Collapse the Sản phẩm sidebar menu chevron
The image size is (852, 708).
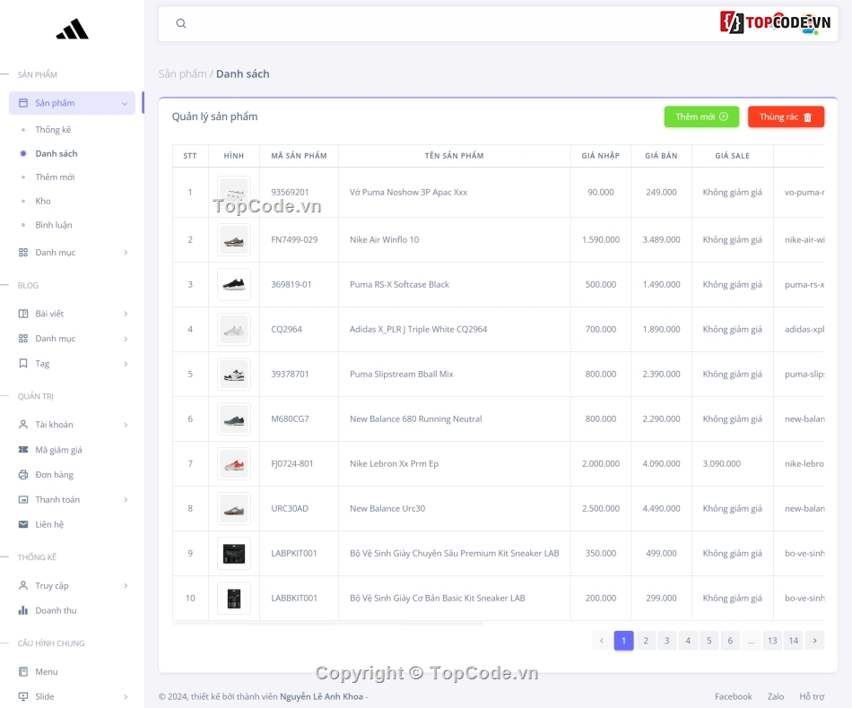coord(125,103)
